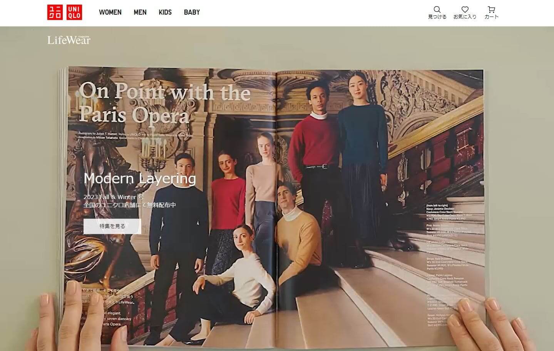Open the shopping cart icon
Screen dimensions: 554x351
(x=491, y=9)
